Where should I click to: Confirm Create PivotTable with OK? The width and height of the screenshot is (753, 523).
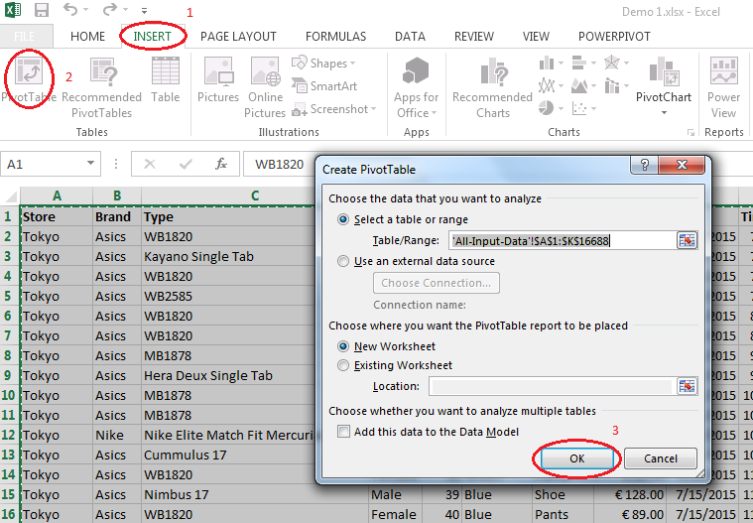[577, 458]
